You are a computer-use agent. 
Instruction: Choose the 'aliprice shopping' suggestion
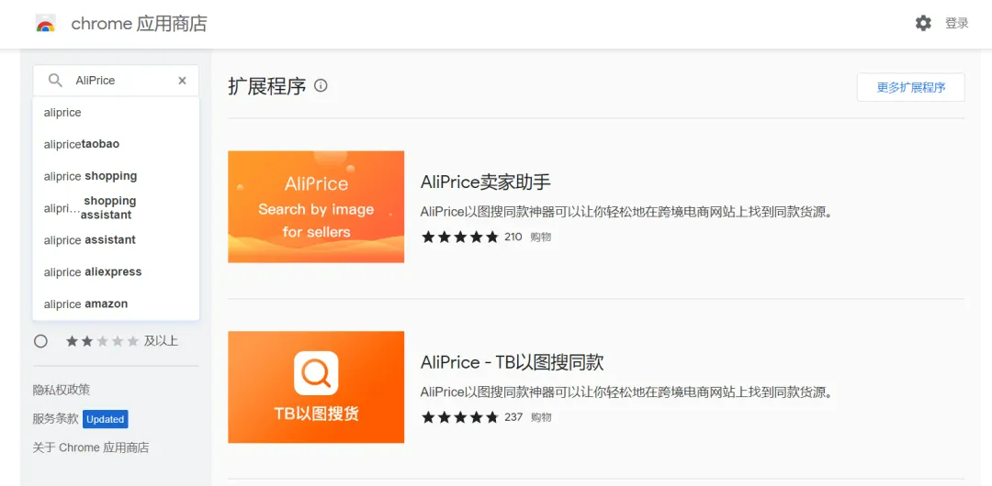(90, 176)
